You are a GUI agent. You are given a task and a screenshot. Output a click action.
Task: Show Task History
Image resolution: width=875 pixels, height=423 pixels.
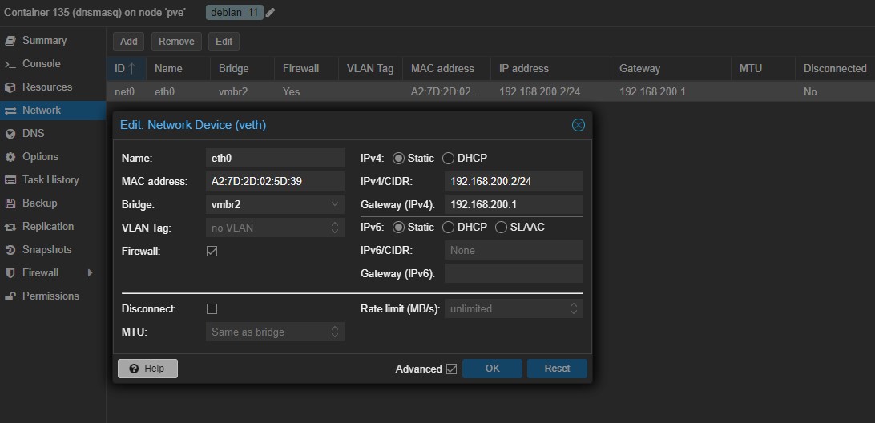coord(50,180)
